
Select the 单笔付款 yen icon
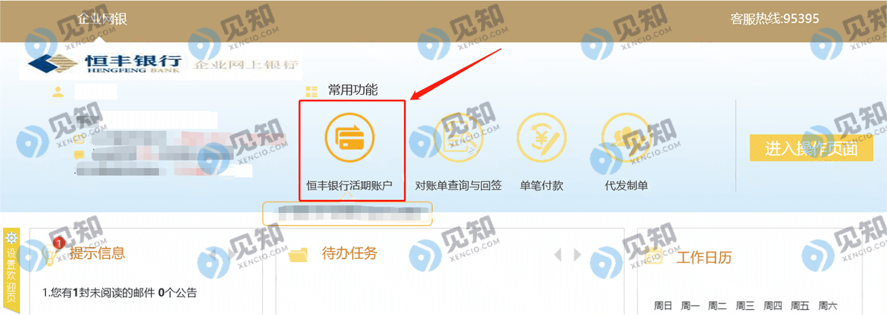(x=541, y=137)
